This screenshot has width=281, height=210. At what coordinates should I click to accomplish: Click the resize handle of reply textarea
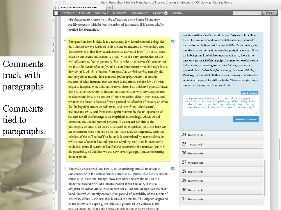[256, 113]
